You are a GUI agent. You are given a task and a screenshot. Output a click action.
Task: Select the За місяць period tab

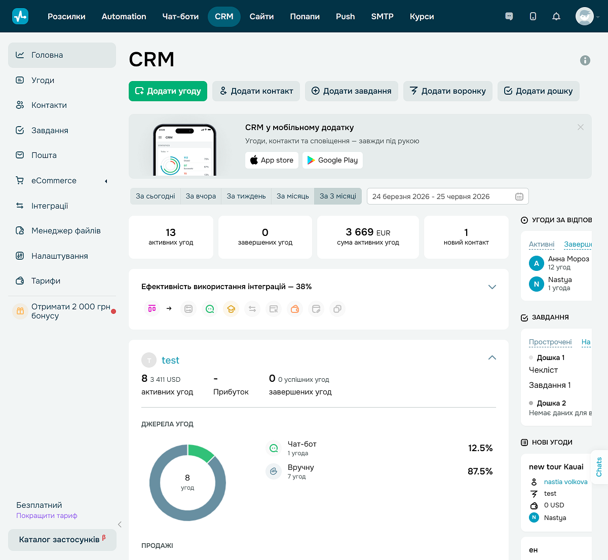point(293,196)
